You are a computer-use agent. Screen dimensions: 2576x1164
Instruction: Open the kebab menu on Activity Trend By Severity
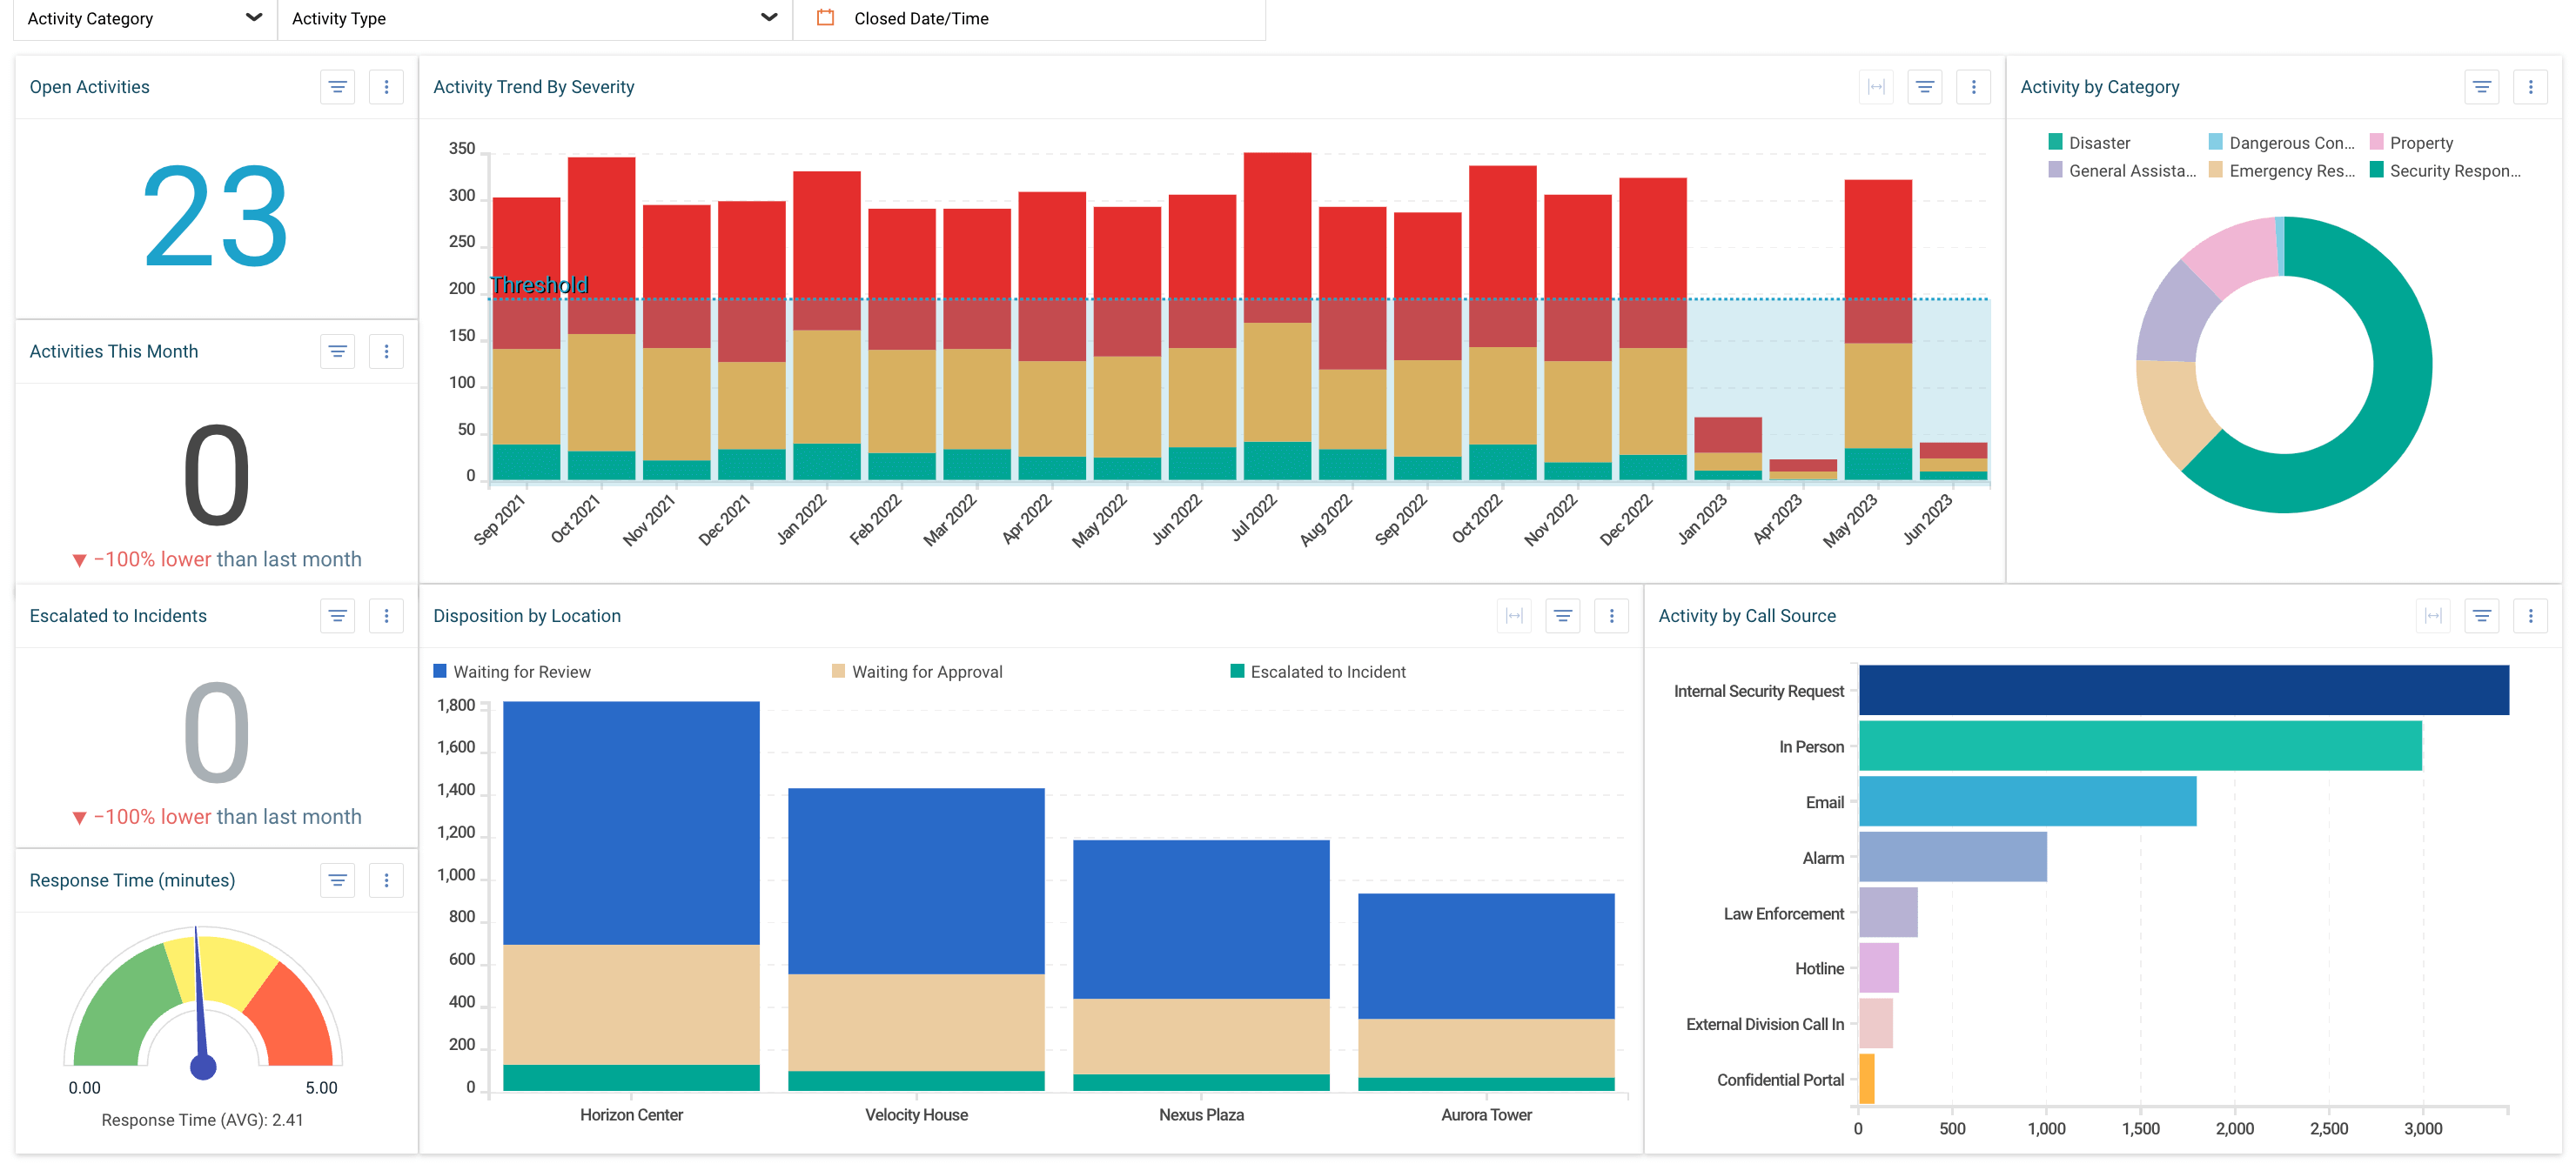(1973, 86)
